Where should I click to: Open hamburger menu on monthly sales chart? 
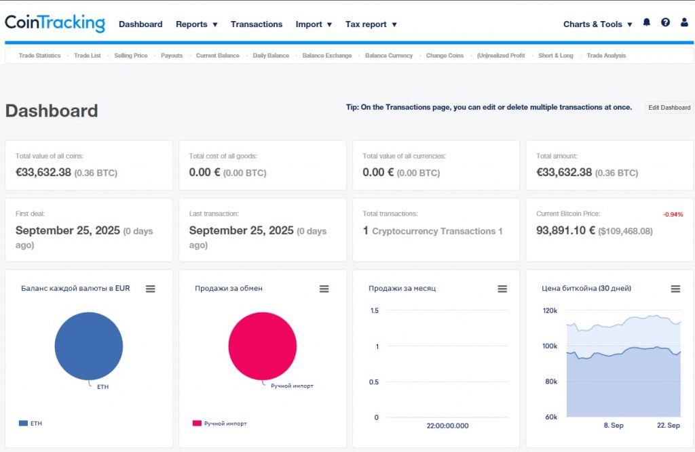[x=502, y=289]
